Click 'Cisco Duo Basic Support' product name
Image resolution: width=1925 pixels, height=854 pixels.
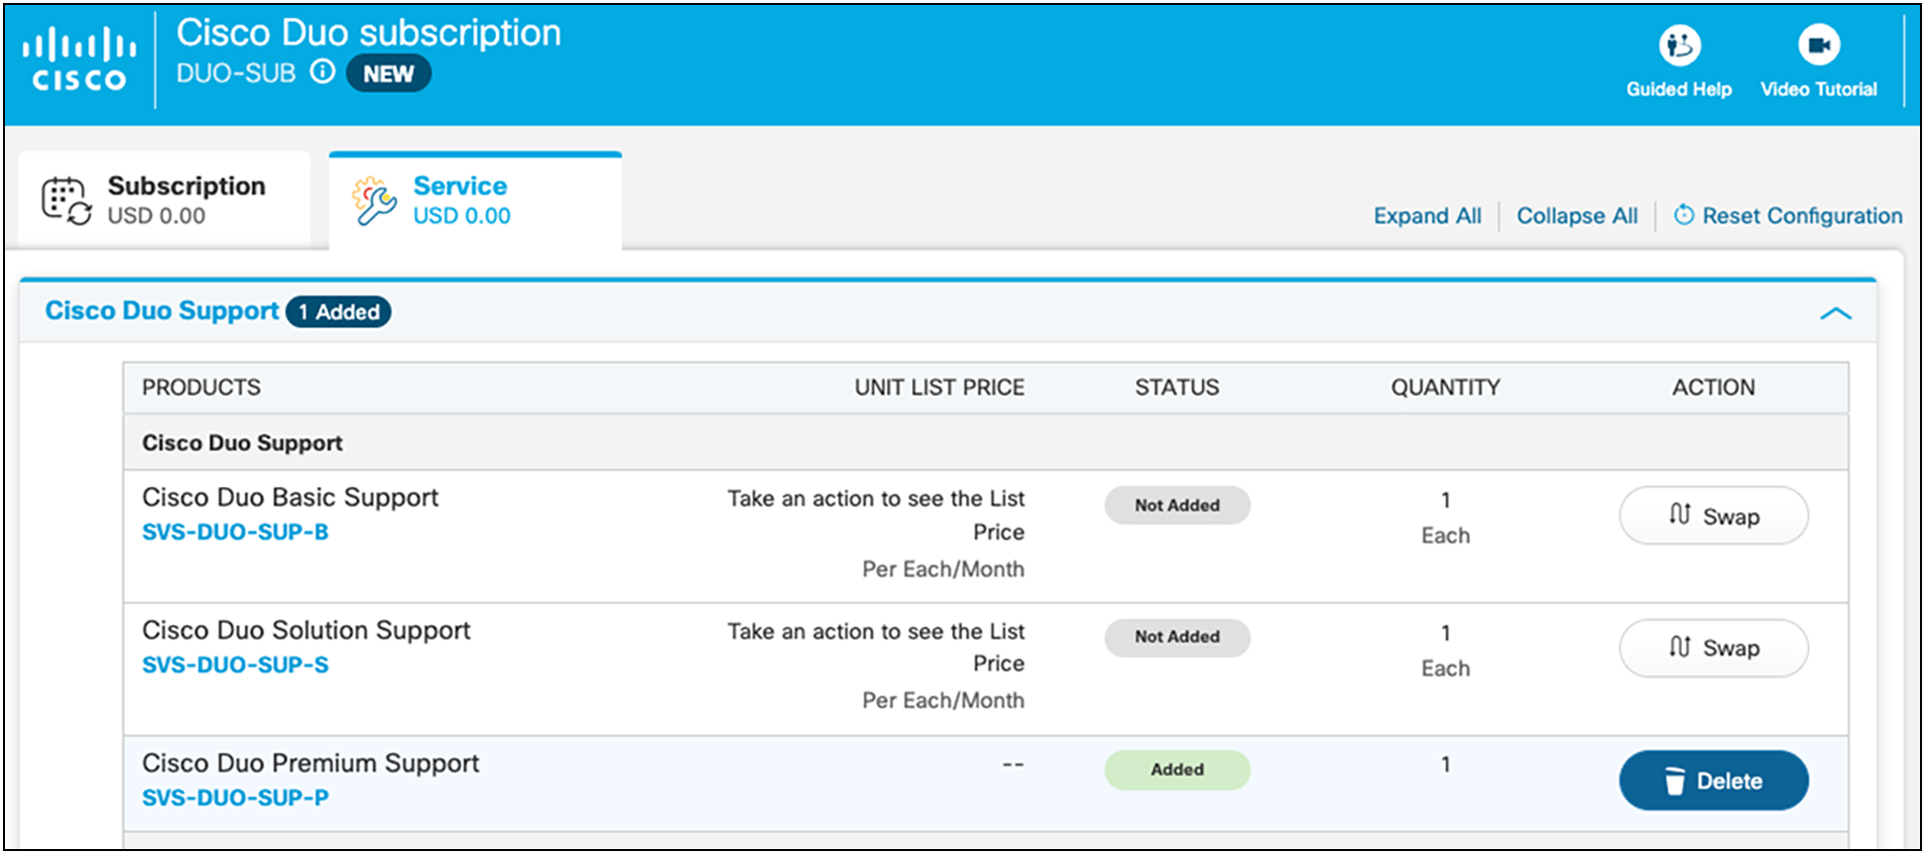point(290,497)
